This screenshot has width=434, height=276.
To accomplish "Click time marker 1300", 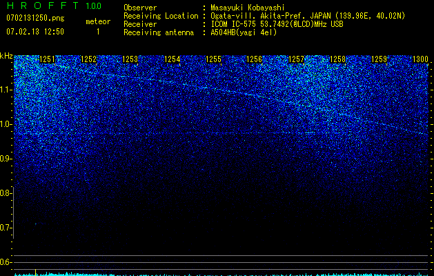I will (x=420, y=59).
